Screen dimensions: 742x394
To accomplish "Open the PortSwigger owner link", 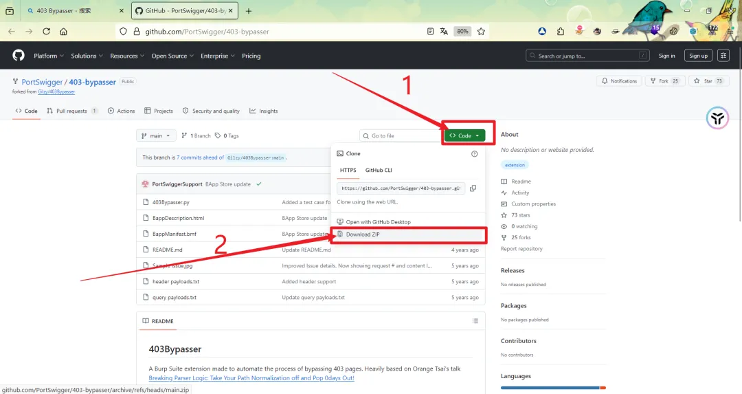I will pyautogui.click(x=42, y=82).
